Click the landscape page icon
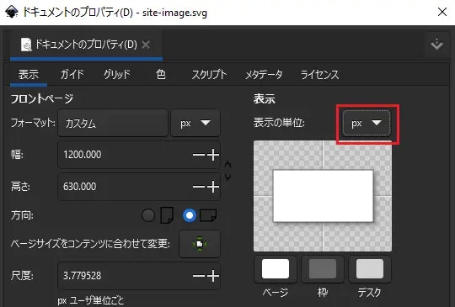Screen dimensions: 455x307 tap(208, 215)
